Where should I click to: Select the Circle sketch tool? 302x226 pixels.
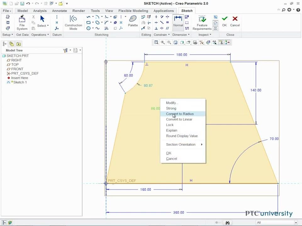coord(88,28)
